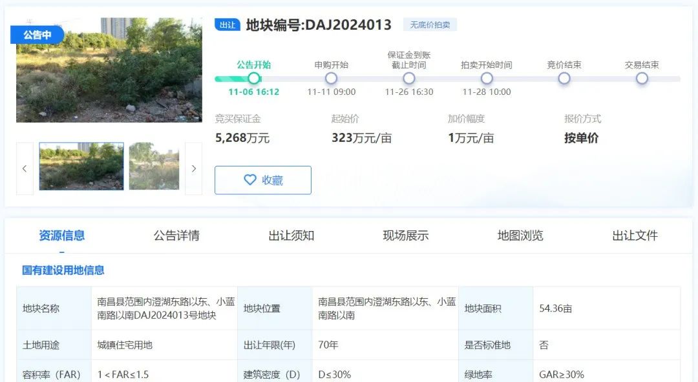Open the 出让文件 tab
The width and height of the screenshot is (698, 382).
pos(635,236)
